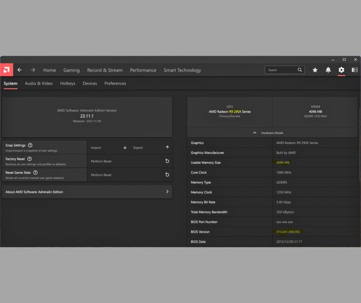Screen dimensions: 361x303
Task: Click BIOS Version value 015.041.000.002
Action: coord(288,232)
